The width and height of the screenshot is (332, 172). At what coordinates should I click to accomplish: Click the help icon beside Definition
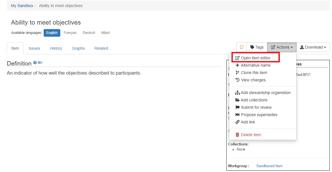click(35, 63)
